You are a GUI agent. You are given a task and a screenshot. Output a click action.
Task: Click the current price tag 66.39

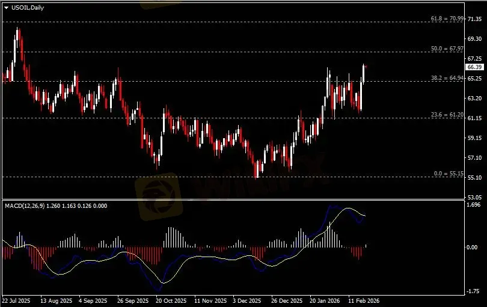tap(474, 67)
